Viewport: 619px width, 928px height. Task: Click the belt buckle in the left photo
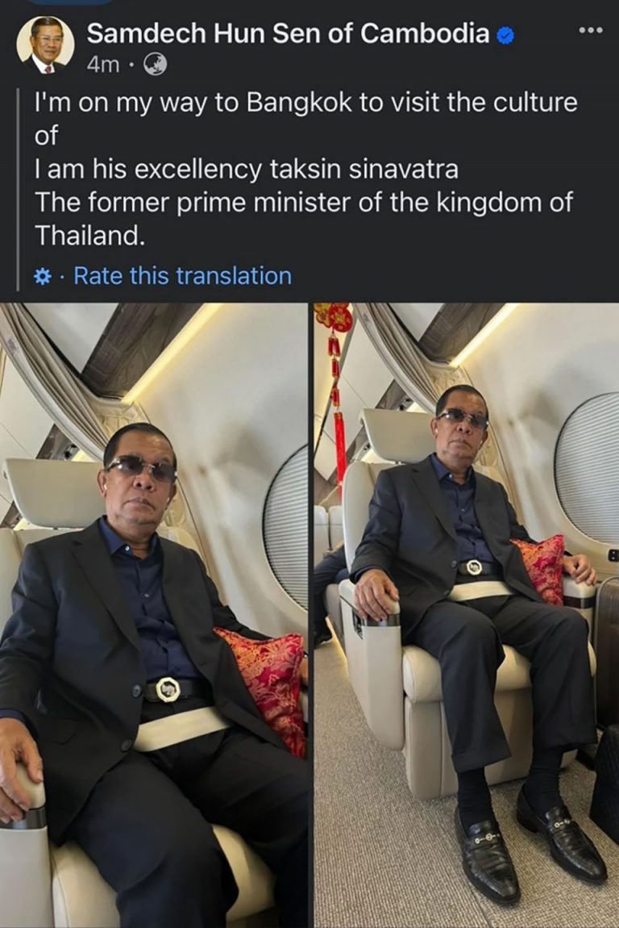tap(168, 689)
